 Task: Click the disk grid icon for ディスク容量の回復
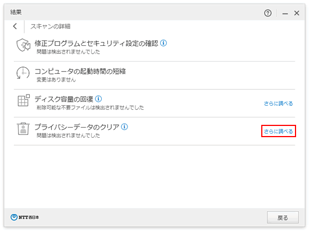(24, 100)
